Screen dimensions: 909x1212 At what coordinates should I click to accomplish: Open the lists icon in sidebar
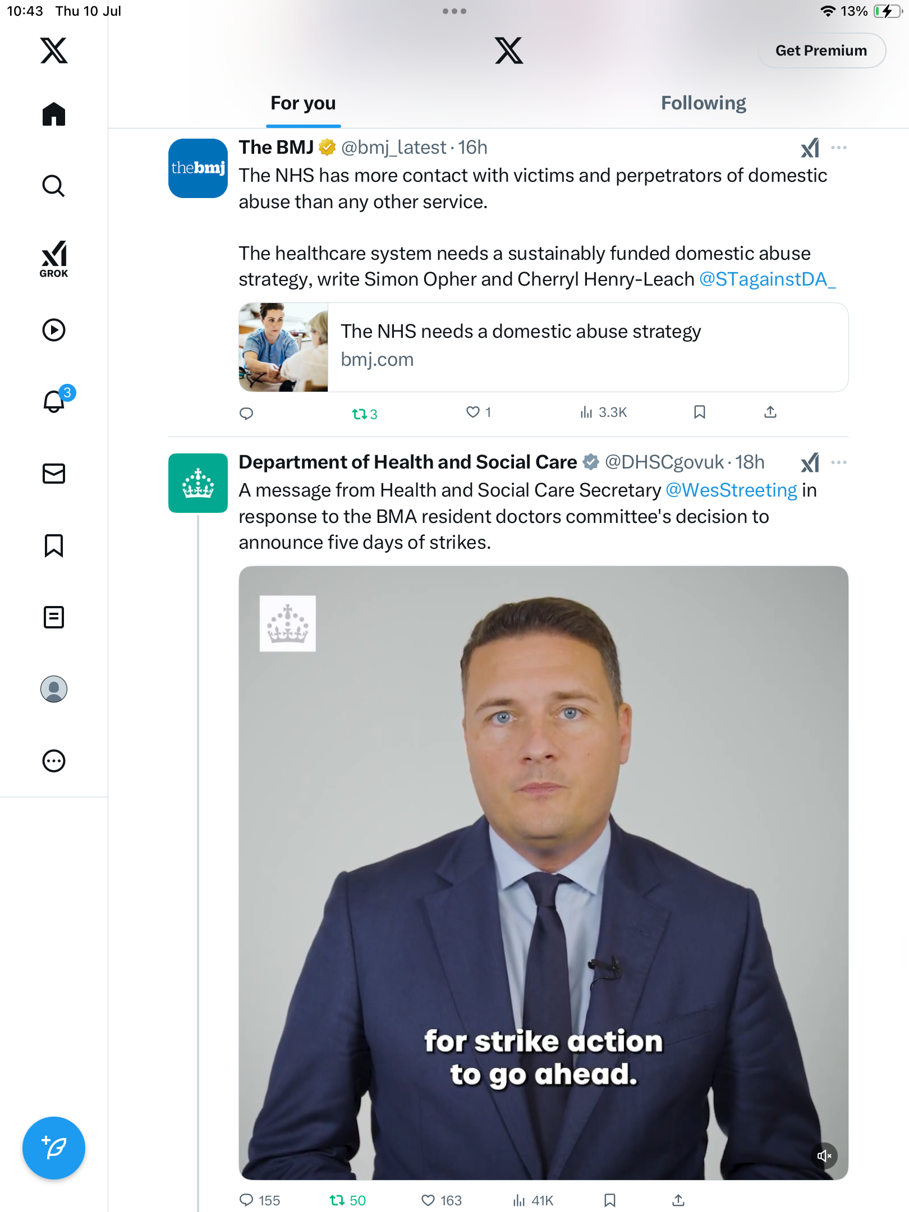[54, 617]
